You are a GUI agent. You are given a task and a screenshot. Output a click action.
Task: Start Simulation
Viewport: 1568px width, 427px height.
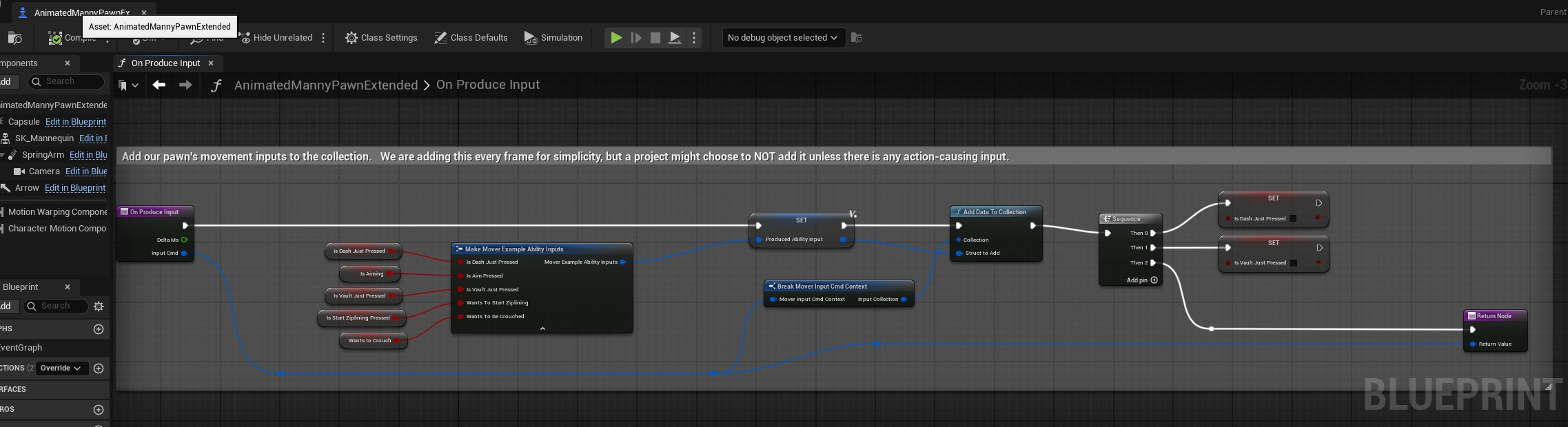click(553, 38)
